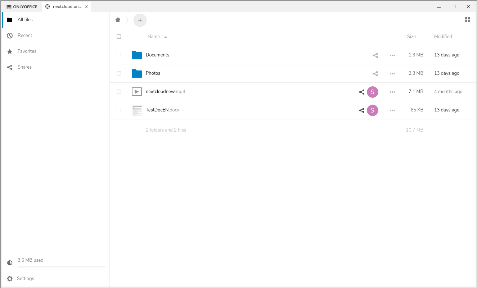Check the select-all checkbox in header

(119, 36)
